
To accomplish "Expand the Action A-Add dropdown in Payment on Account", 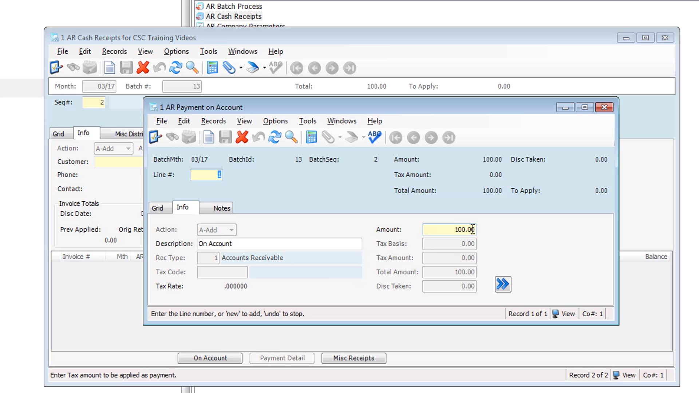I will (231, 230).
